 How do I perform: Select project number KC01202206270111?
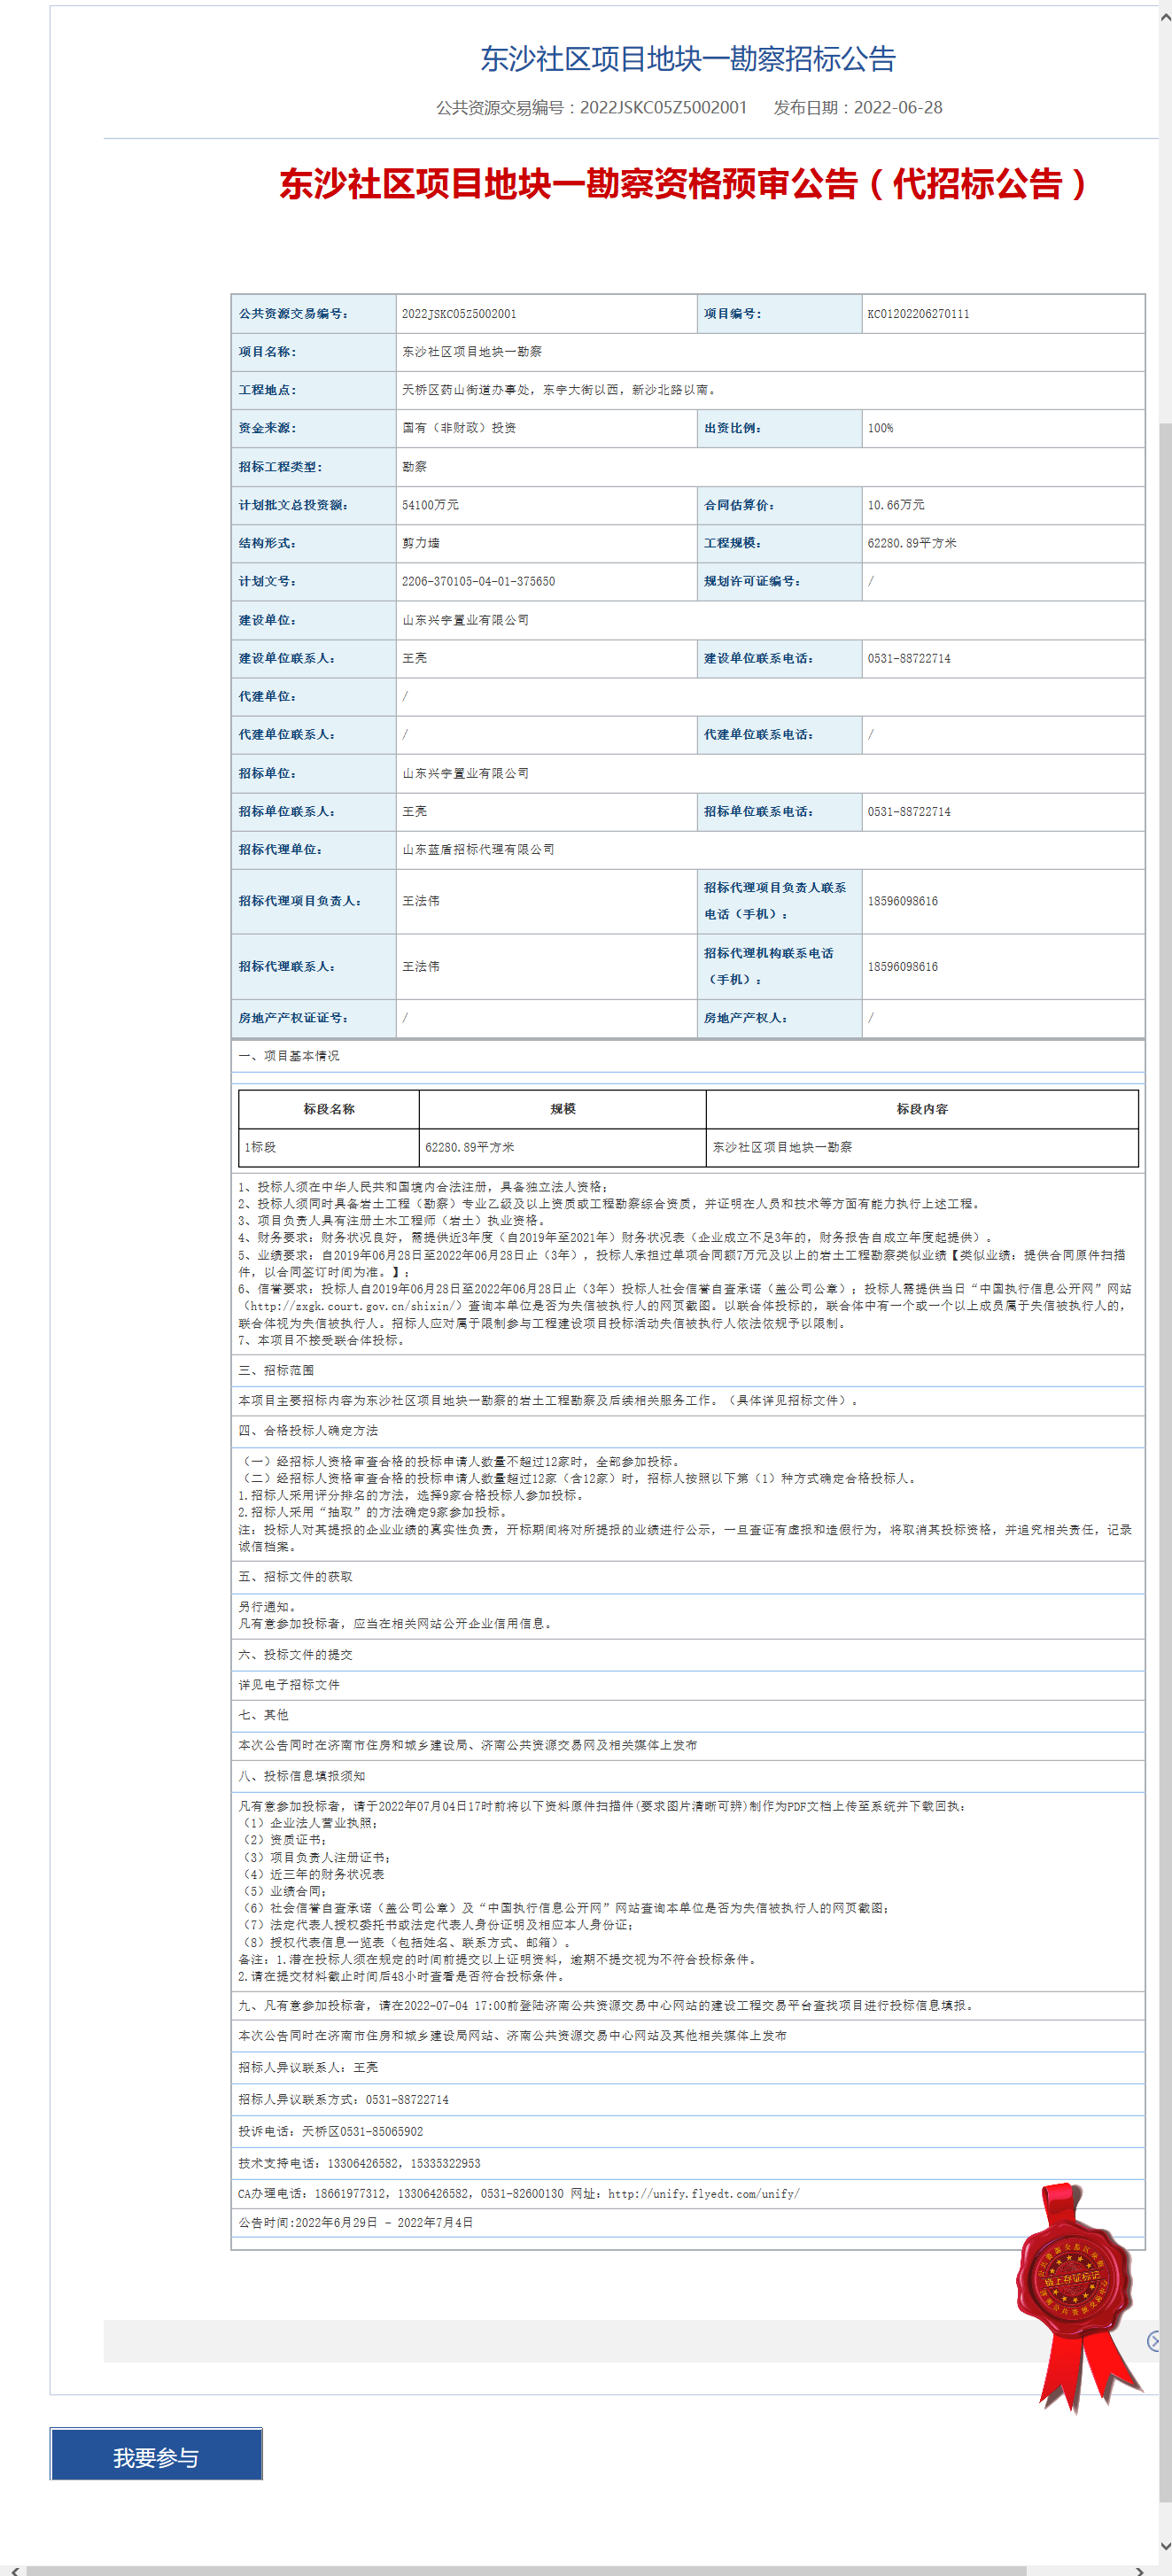(918, 314)
